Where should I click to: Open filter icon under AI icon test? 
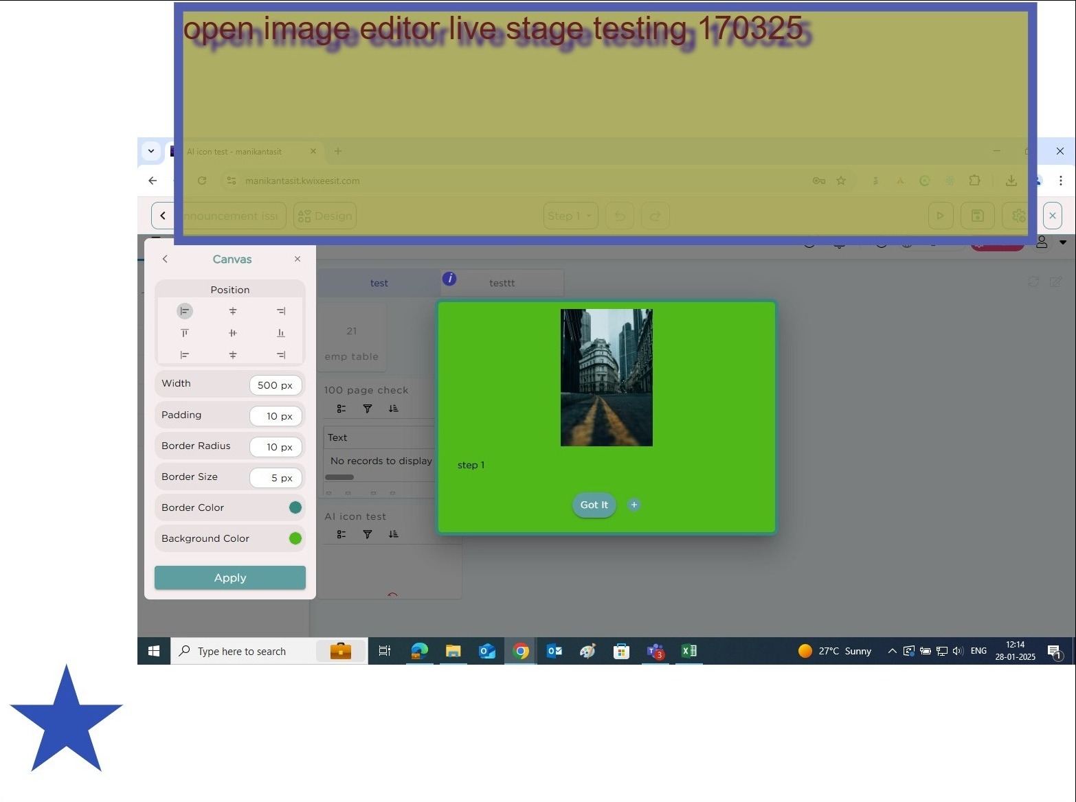point(368,534)
